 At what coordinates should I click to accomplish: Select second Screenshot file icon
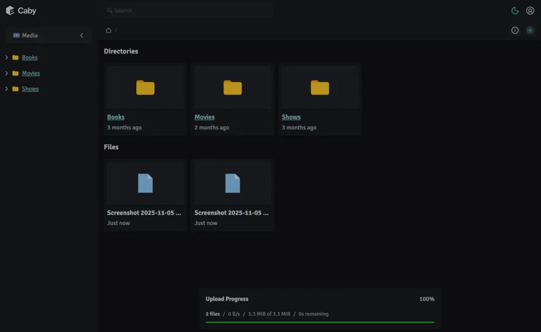pos(233,183)
